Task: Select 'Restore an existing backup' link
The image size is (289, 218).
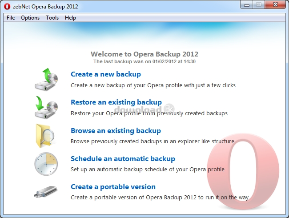Action: coord(116,102)
